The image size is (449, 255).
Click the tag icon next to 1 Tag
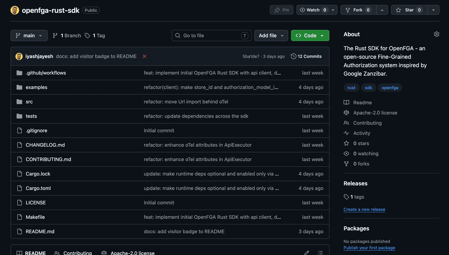(x=87, y=35)
